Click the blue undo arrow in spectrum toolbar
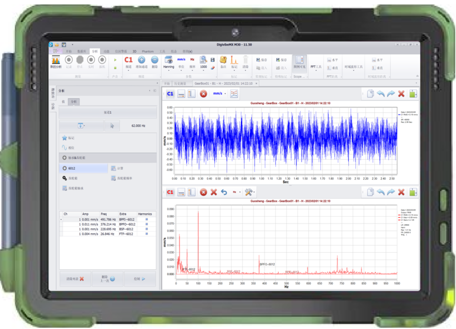Image resolution: width=456 pixels, height=329 pixels. 224,192
